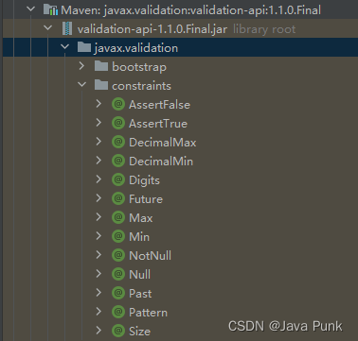This screenshot has width=358, height=341.
Task: Select the 'DecimalMax' class name
Action: tap(163, 143)
